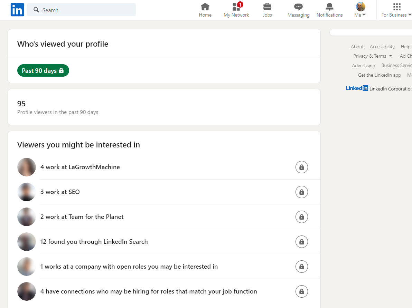
Task: Click the Get the LinkedIn app link
Action: click(x=379, y=75)
